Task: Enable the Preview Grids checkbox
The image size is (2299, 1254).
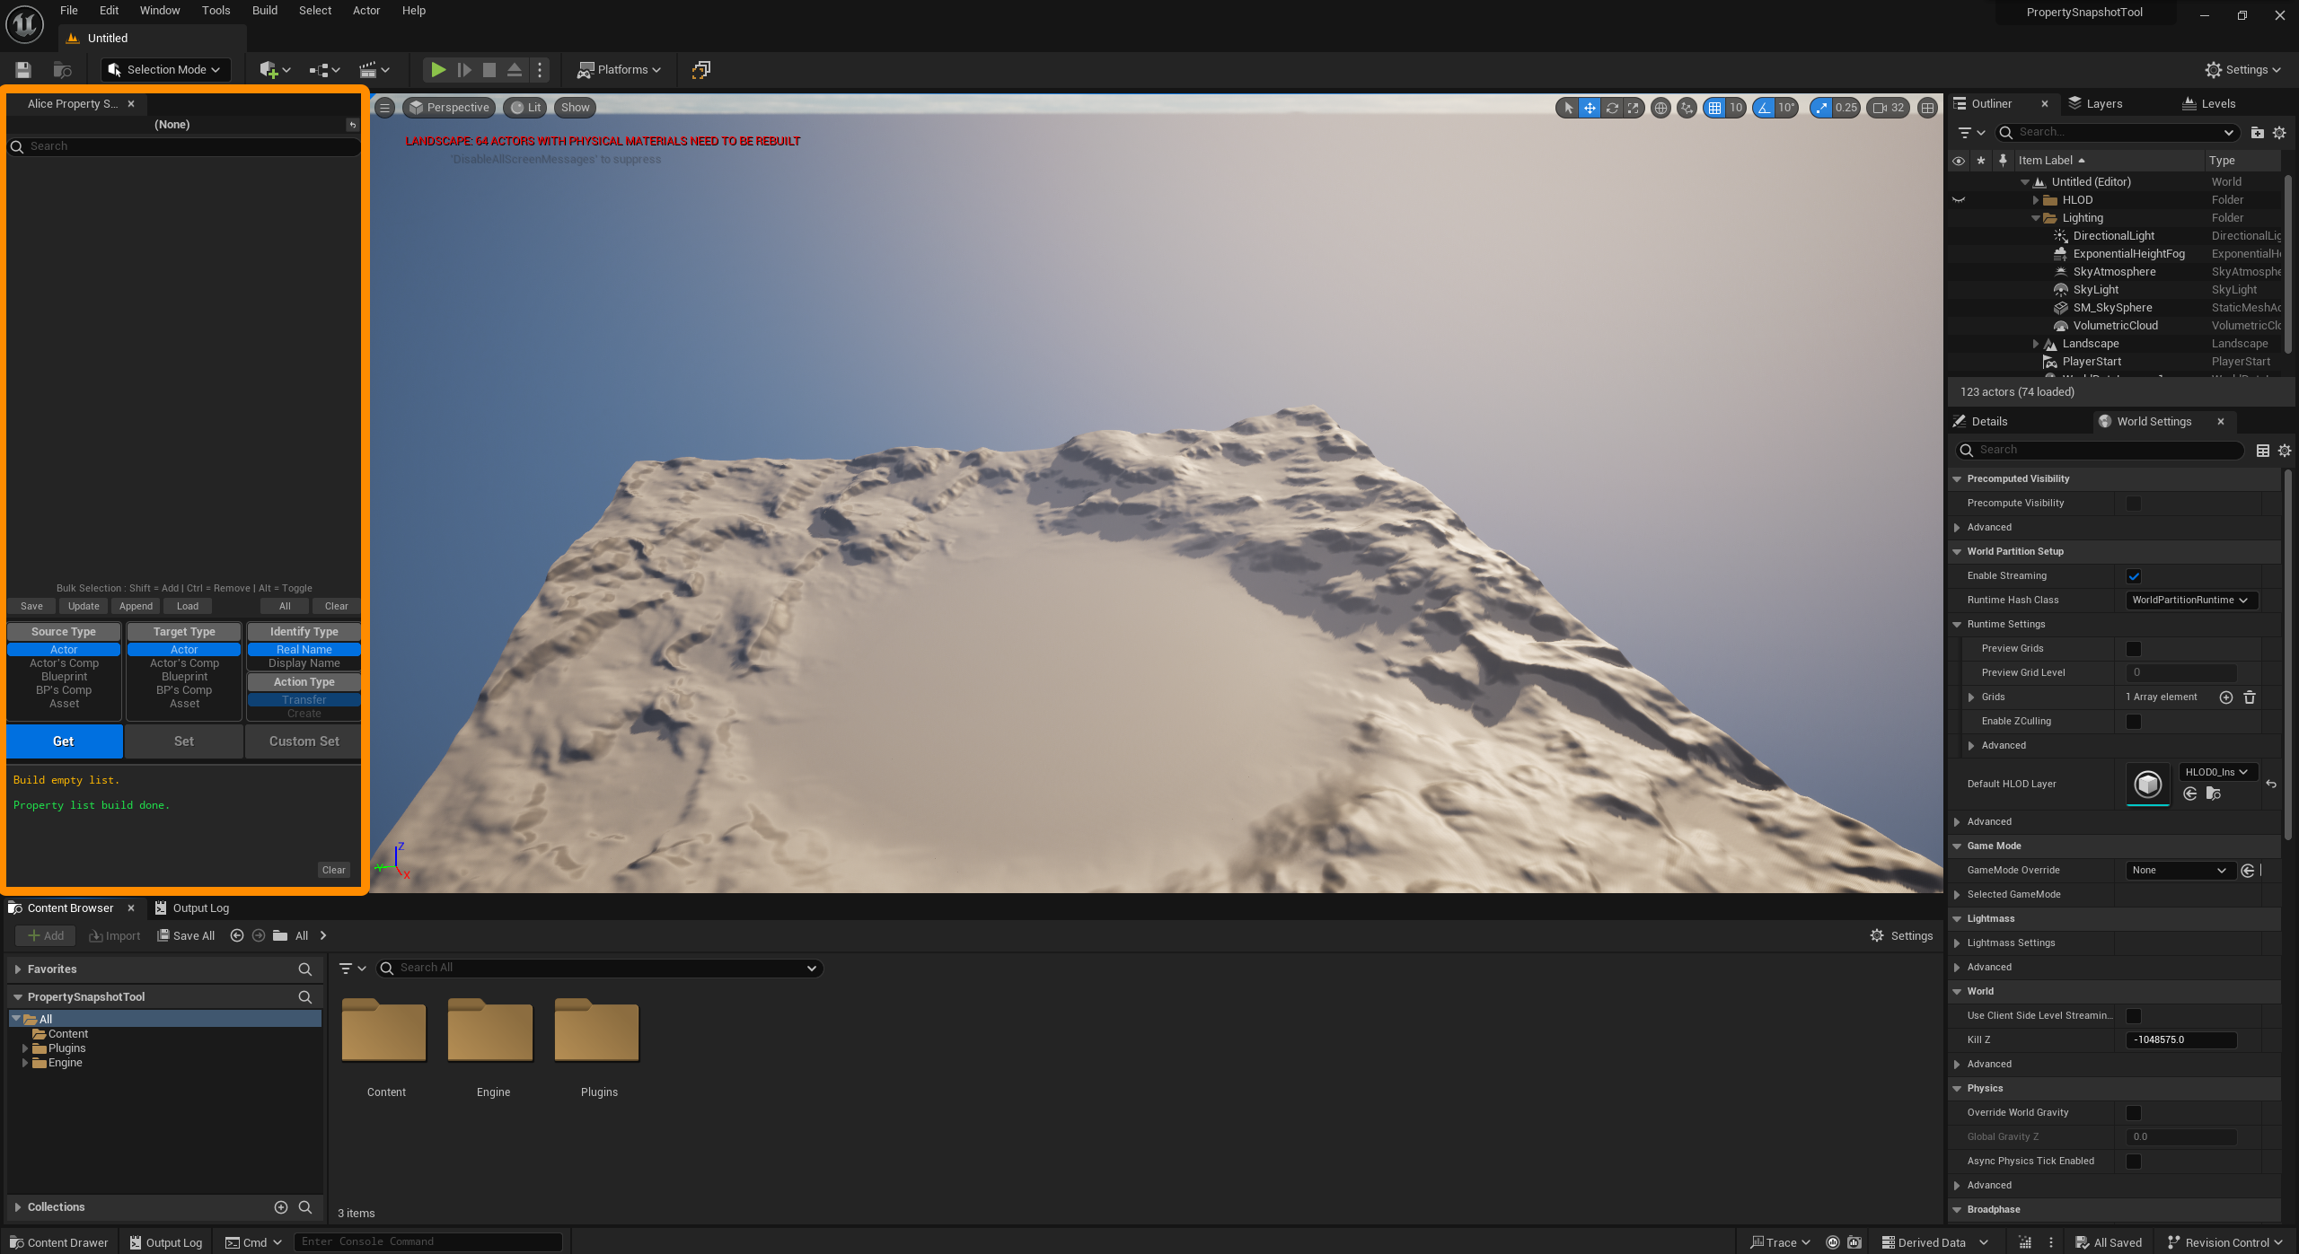Action: (2134, 648)
